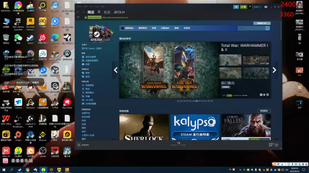Open the Windows Start menu
This screenshot has height=173, width=309.
[3, 170]
